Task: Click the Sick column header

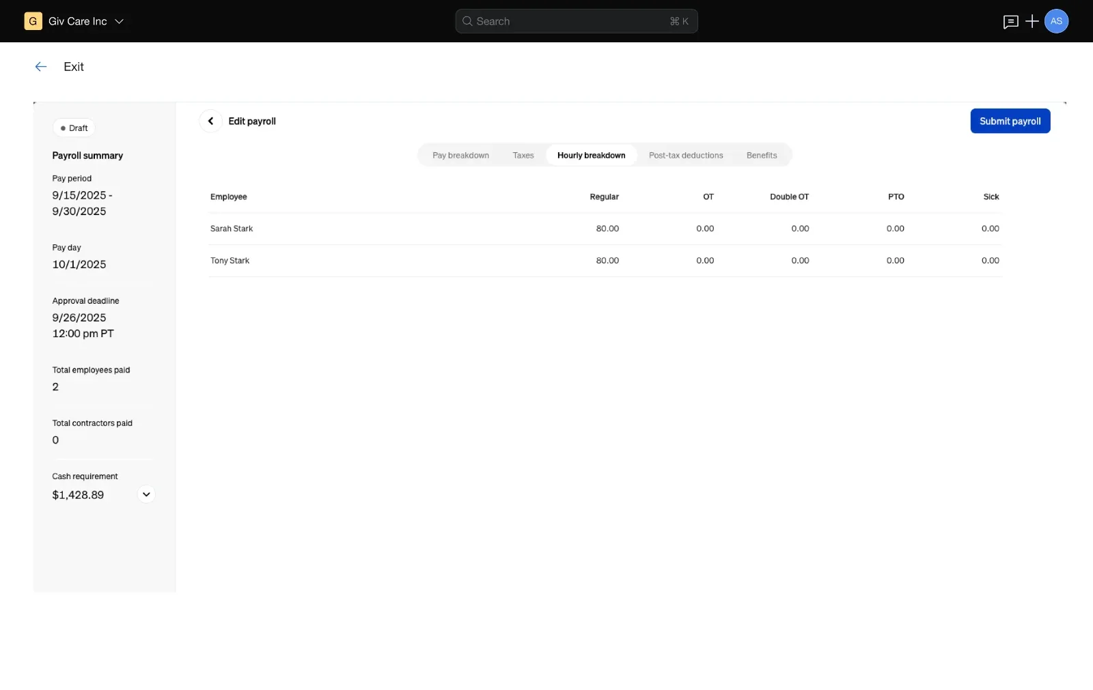Action: pyautogui.click(x=991, y=197)
